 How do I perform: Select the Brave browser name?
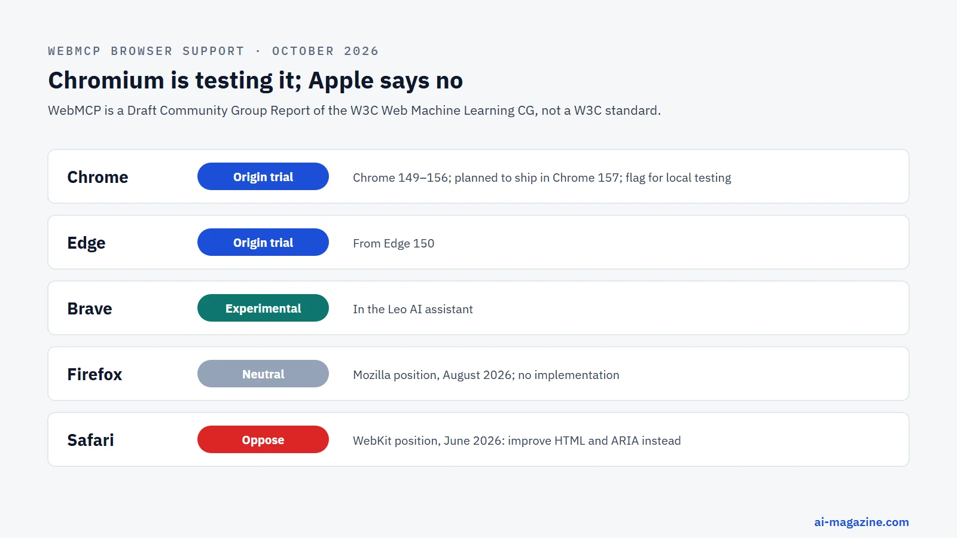[90, 308]
